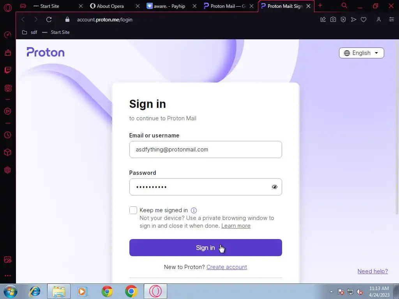Open the Create account link

click(x=226, y=267)
